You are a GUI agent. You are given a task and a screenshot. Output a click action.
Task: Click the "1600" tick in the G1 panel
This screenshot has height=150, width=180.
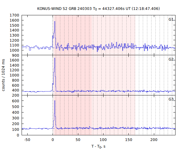(x=14, y=20)
